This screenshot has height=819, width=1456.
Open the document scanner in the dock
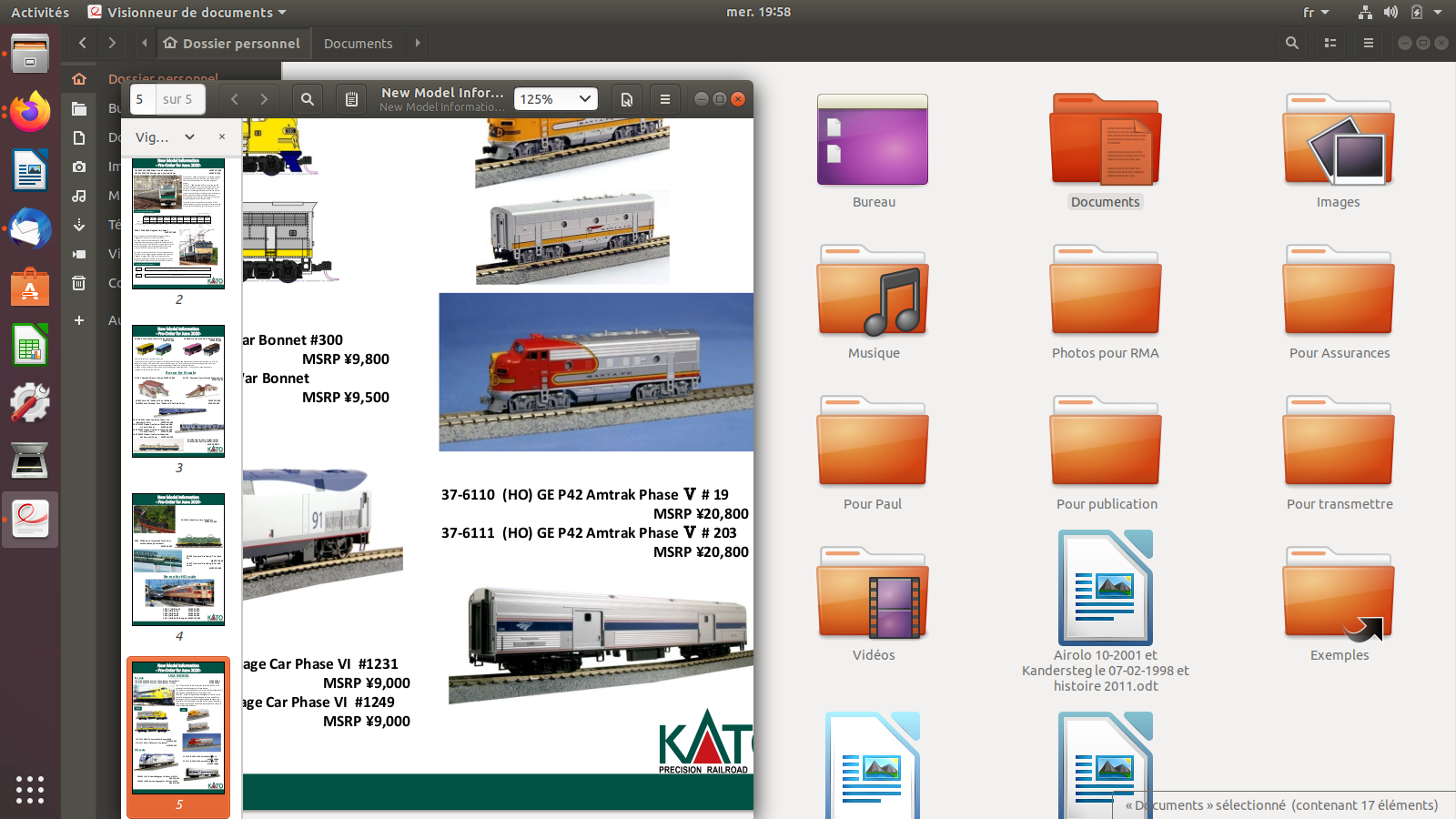[x=30, y=461]
